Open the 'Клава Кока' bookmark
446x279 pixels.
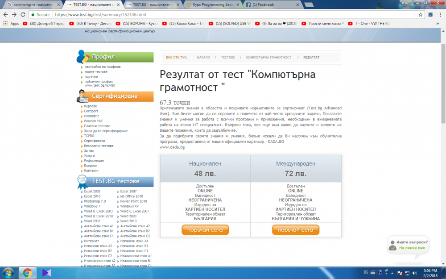(183, 24)
